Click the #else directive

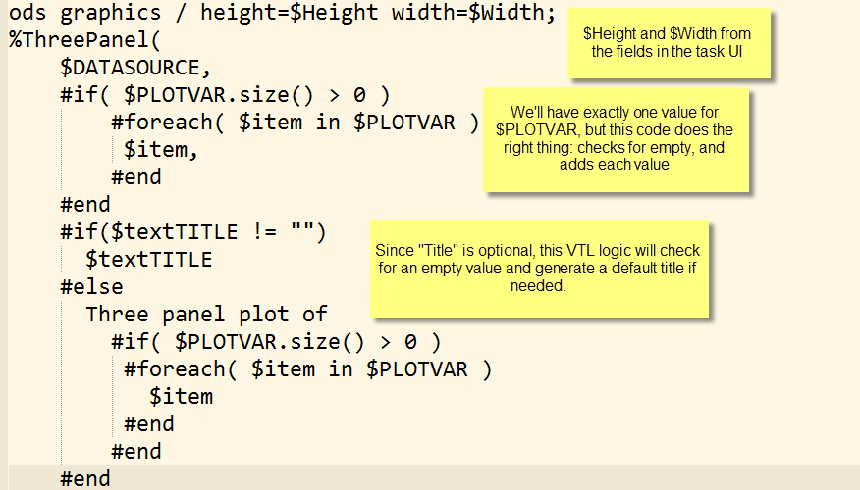[x=91, y=287]
